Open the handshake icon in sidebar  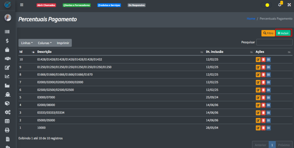click(7, 58)
